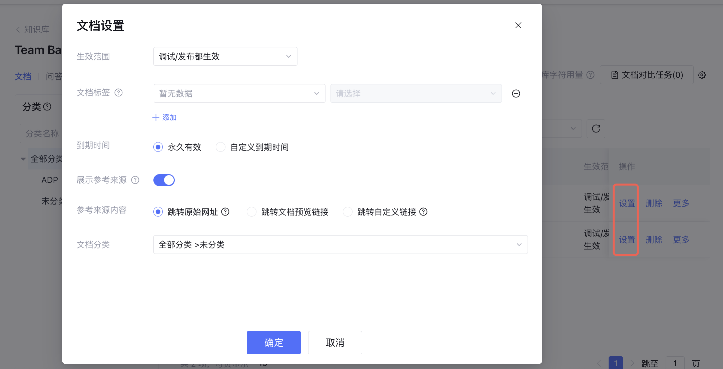Open the 生效范围 dropdown

point(225,56)
